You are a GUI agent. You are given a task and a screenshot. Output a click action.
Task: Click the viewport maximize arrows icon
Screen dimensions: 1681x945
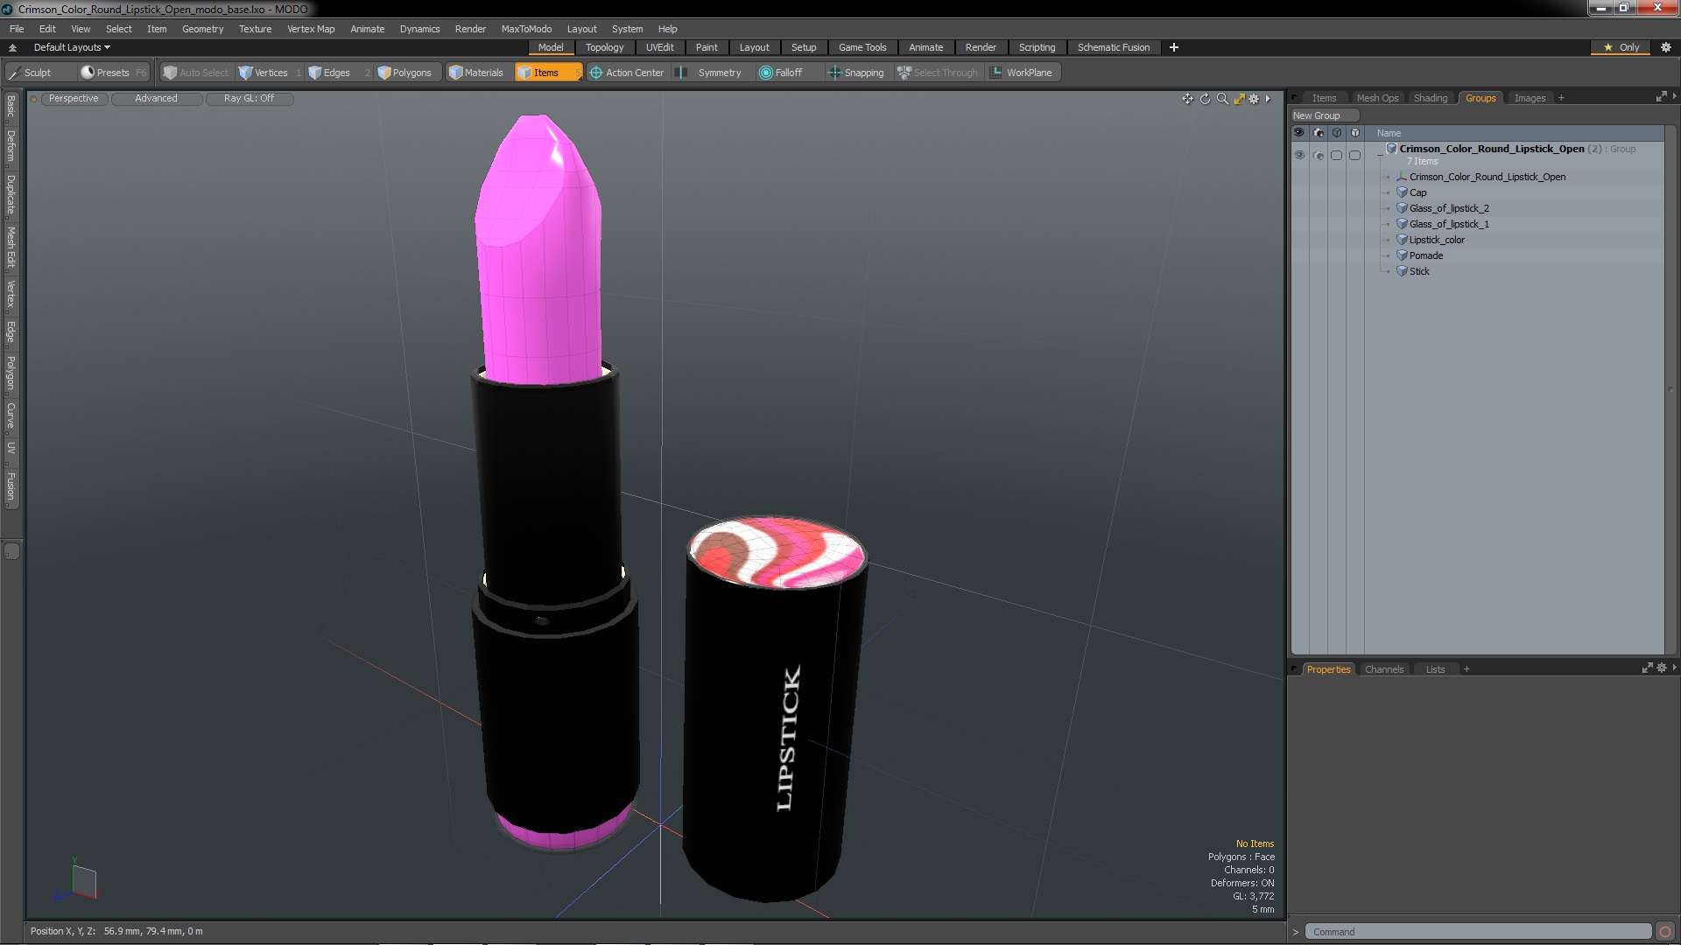[x=1239, y=99]
